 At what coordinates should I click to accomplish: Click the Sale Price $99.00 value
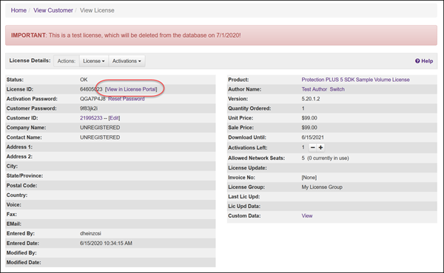[x=309, y=128]
